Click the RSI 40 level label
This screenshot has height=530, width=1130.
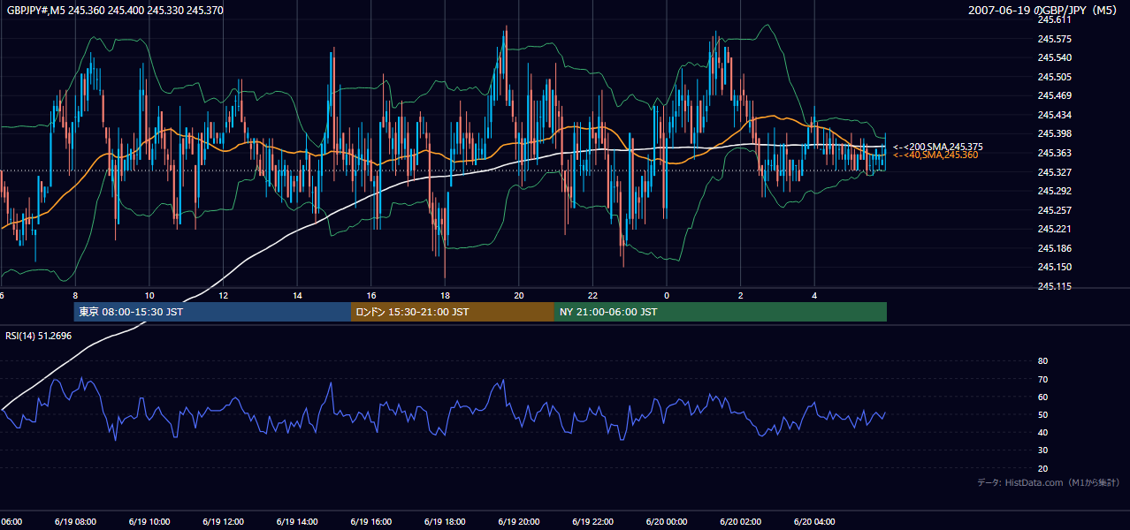[1042, 432]
